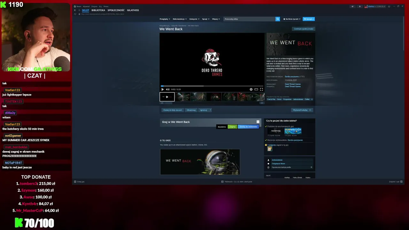Screen dimensions: 409x230
Task: Click the Ignoruj button
Action: click(204, 110)
